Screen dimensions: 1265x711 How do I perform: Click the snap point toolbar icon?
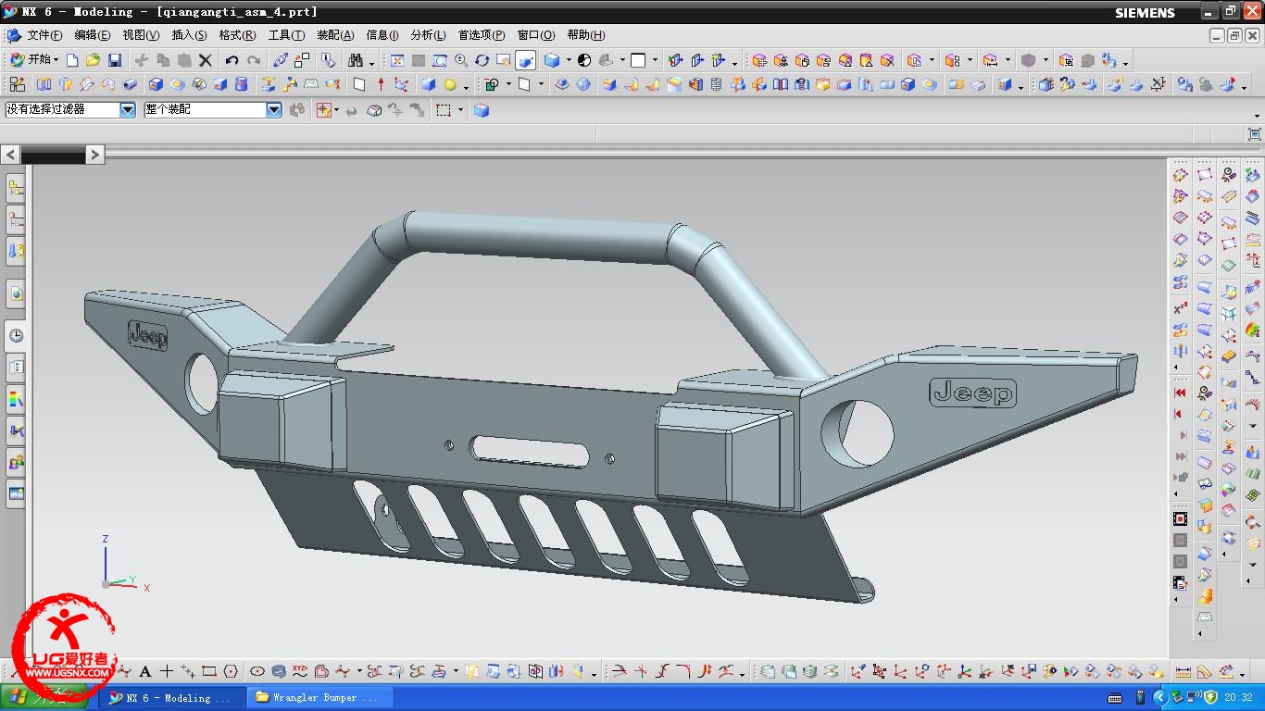coord(323,109)
